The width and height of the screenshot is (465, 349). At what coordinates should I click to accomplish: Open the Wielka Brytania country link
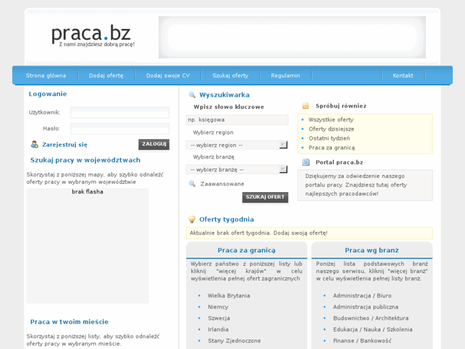pyautogui.click(x=228, y=296)
